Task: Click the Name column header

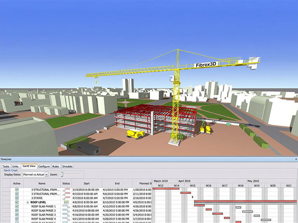Action: click(x=42, y=183)
